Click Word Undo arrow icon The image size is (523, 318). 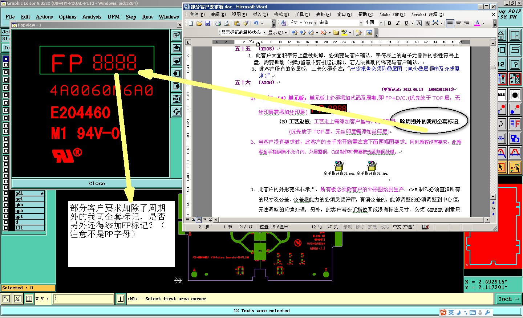pos(256,23)
